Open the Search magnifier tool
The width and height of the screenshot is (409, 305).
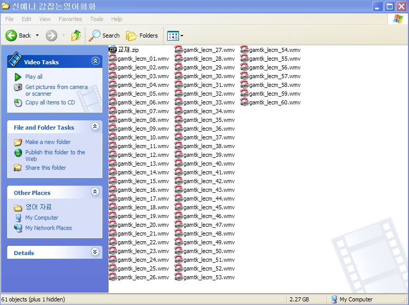(x=104, y=35)
